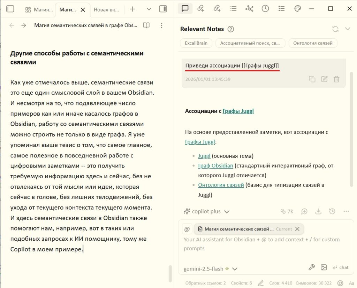357x288 pixels.
Task: Open the Copilot chat bubble panel
Action: pyautogui.click(x=185, y=9)
